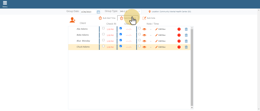The height and width of the screenshot is (111, 260).
Task: Delete the Chuck Adams row via trash icon
Action: [186, 47]
